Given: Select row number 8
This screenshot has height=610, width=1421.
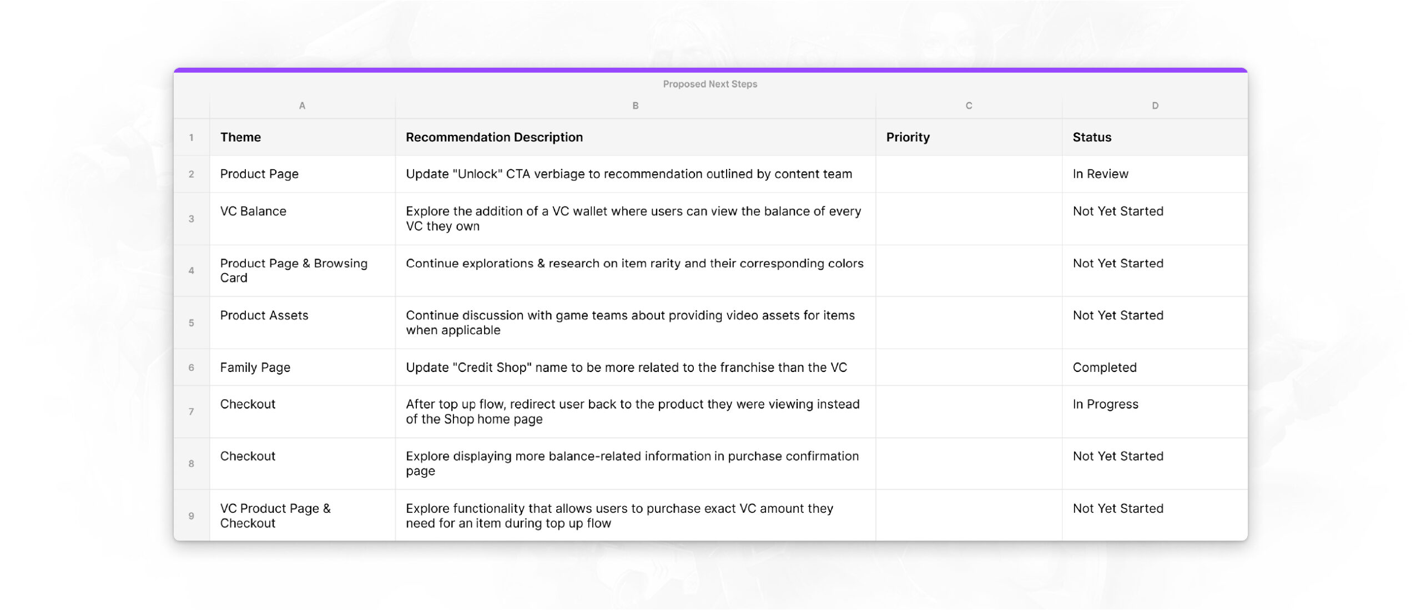Looking at the screenshot, I should [192, 463].
